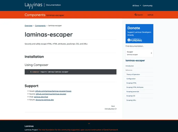Viewport: 178px width, 132px height.
Task: Open the laminas.dev/chat link
Action: point(41,97)
